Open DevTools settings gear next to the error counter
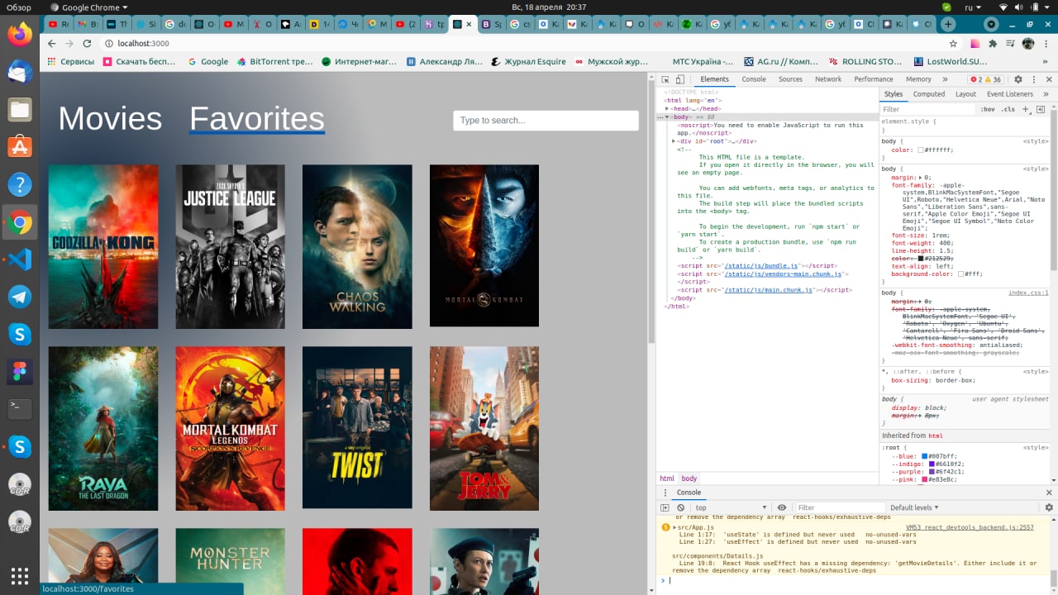Viewport: 1058px width, 595px height. 1018,79
